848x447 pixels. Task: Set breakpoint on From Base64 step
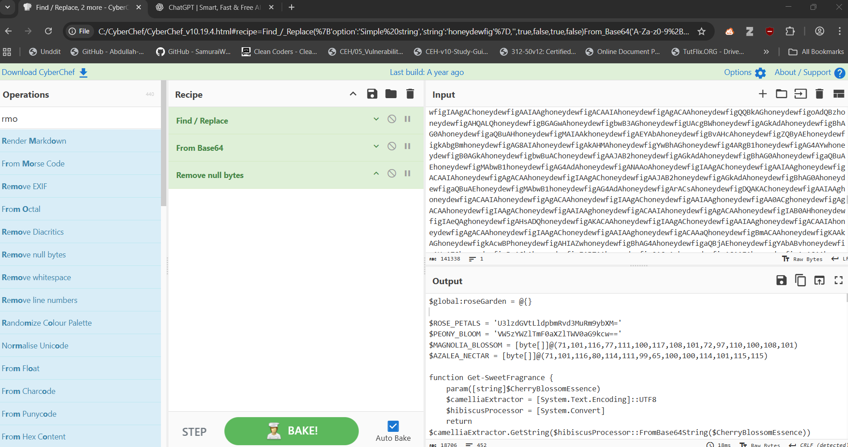point(408,146)
